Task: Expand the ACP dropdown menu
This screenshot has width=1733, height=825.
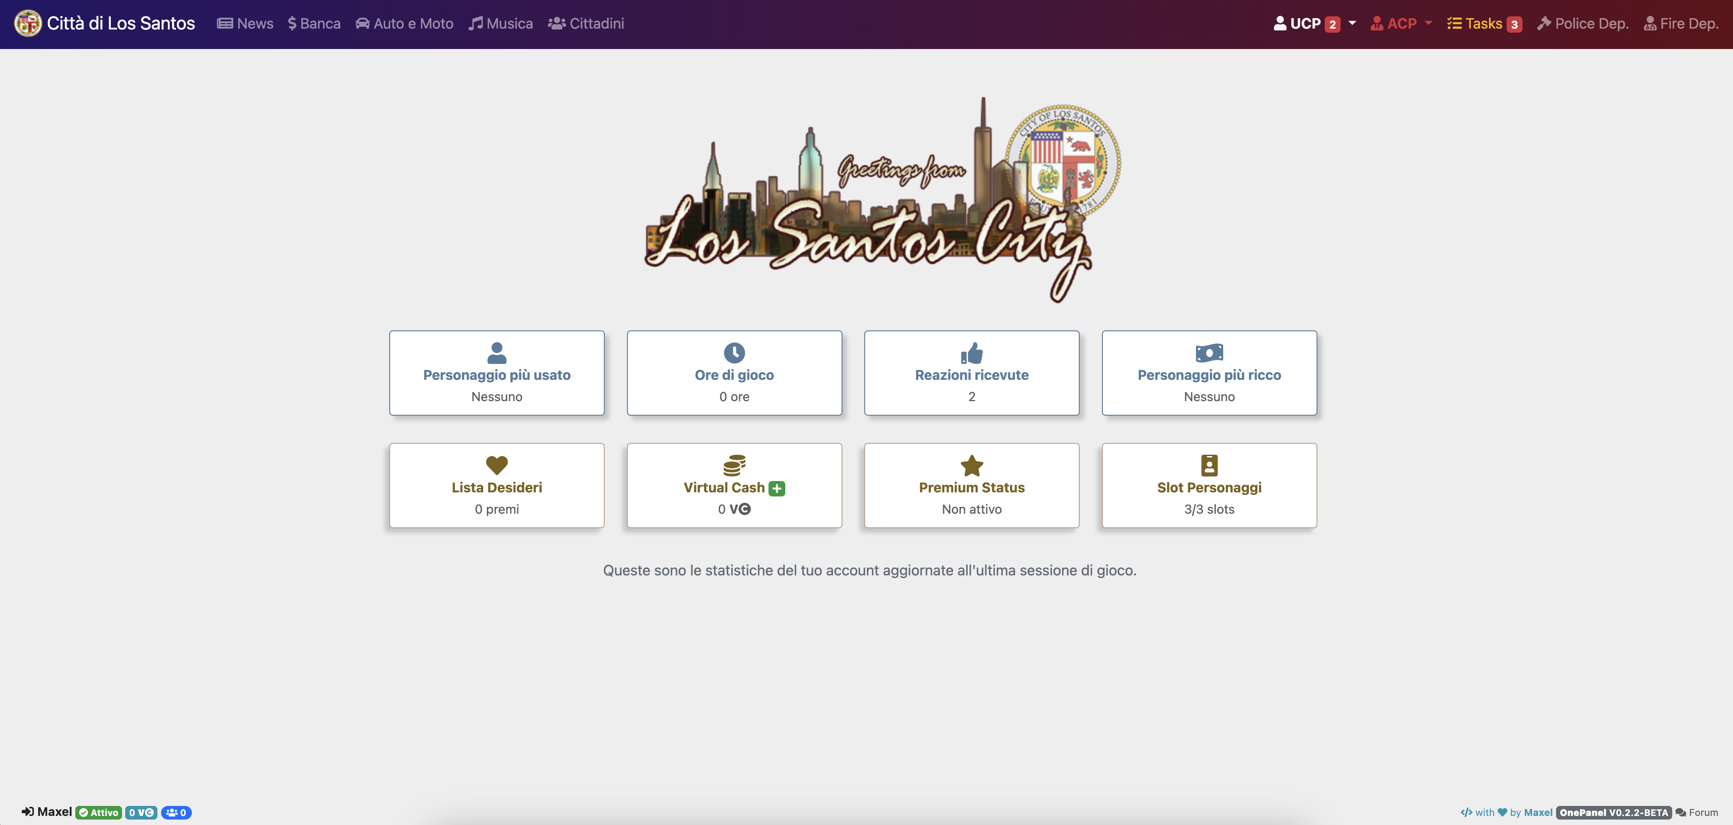Action: pos(1401,24)
